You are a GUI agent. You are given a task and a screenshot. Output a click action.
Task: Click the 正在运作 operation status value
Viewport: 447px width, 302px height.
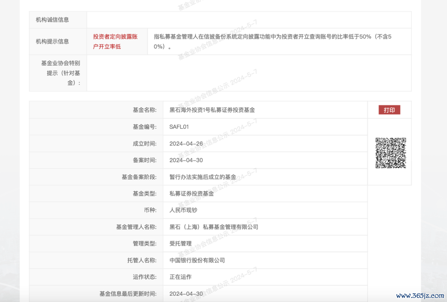click(180, 277)
